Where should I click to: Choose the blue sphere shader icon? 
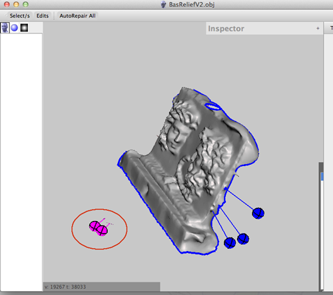click(15, 28)
